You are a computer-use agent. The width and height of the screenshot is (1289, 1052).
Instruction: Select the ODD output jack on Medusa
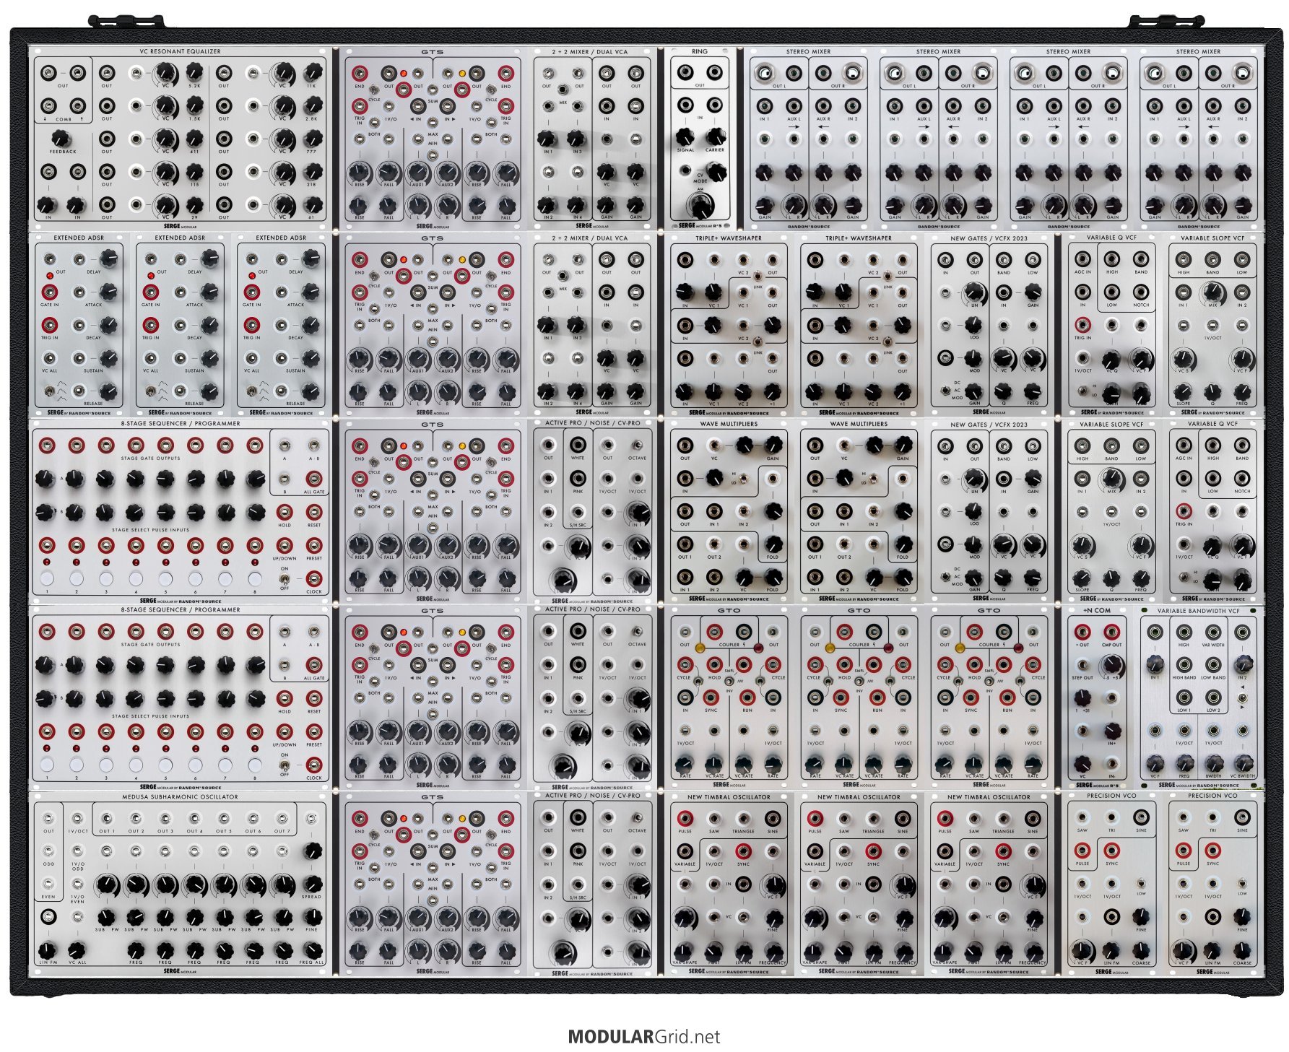click(48, 851)
